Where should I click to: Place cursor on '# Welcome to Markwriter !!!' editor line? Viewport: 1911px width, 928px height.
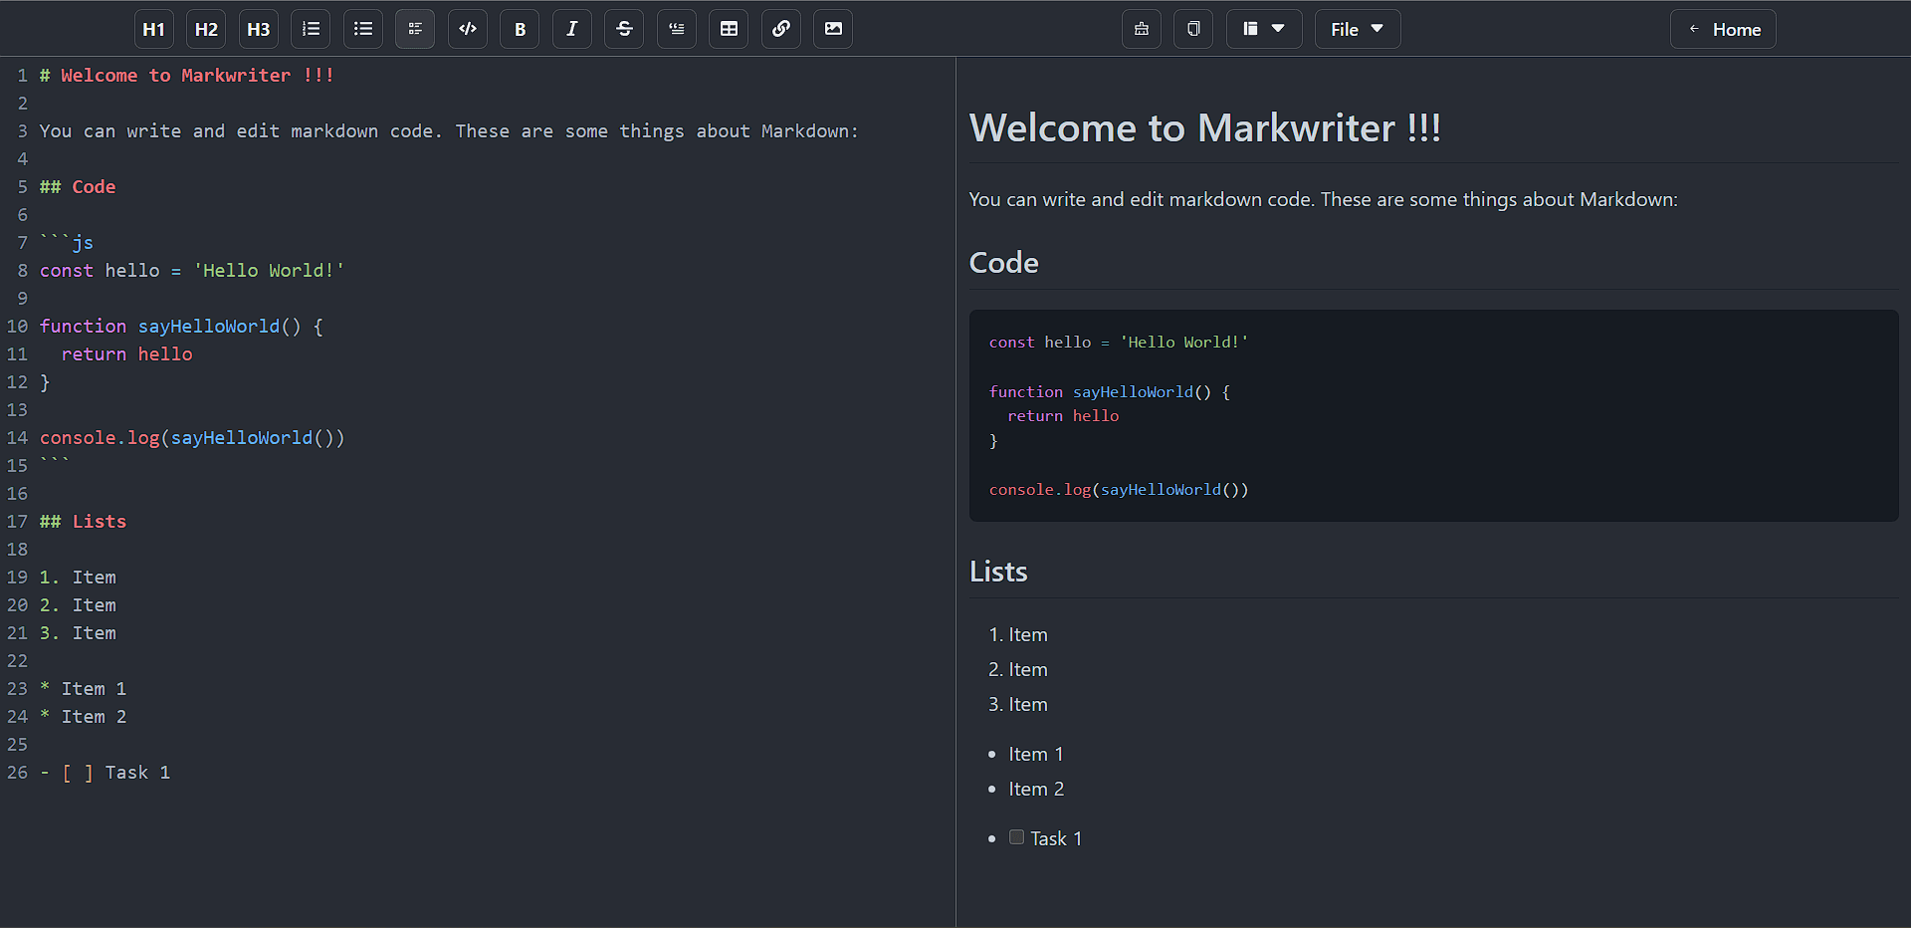pos(187,76)
